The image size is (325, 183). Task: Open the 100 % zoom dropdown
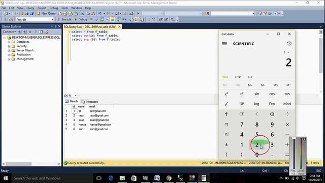pos(76,96)
